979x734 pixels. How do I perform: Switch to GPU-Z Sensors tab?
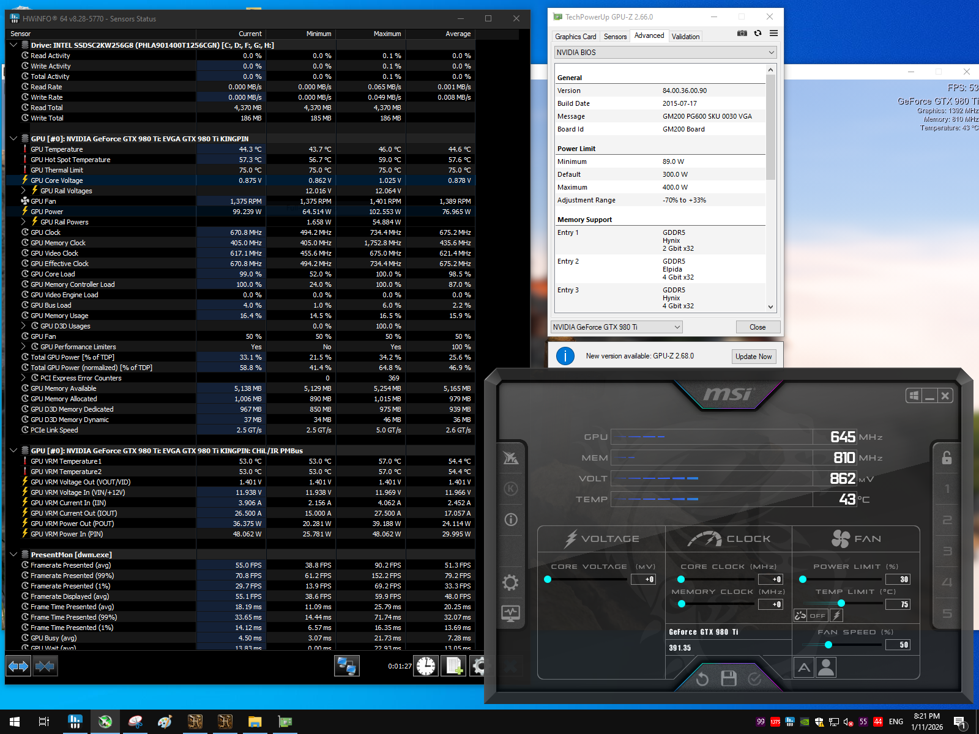pyautogui.click(x=615, y=37)
